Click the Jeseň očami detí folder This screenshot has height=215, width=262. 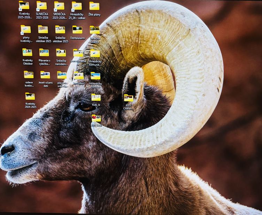pos(45,75)
